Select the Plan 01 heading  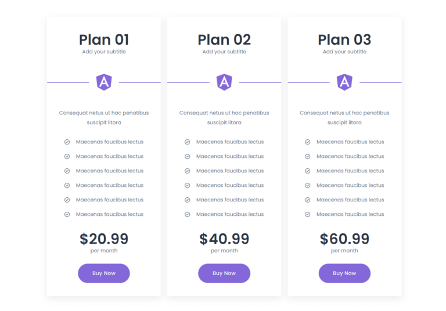(x=104, y=39)
